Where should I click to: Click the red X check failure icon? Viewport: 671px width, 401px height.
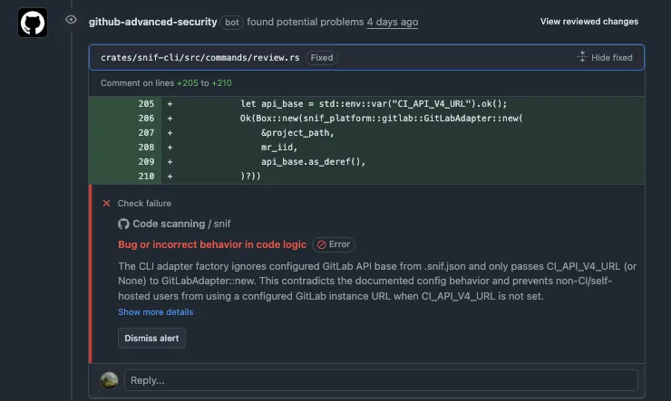106,204
